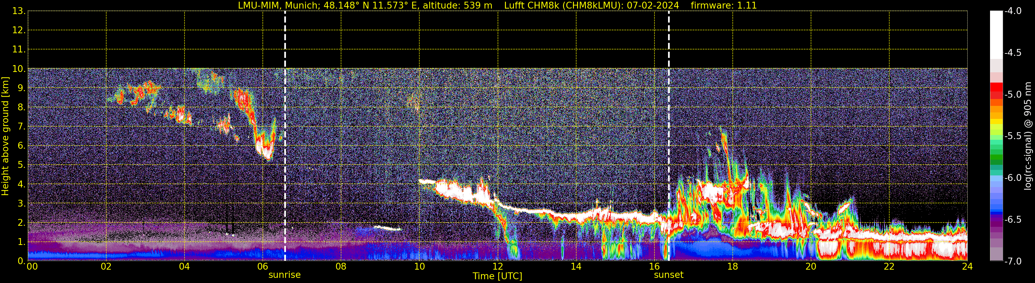Click the '3.' height axis tick label
The image size is (1035, 283).
point(21,204)
